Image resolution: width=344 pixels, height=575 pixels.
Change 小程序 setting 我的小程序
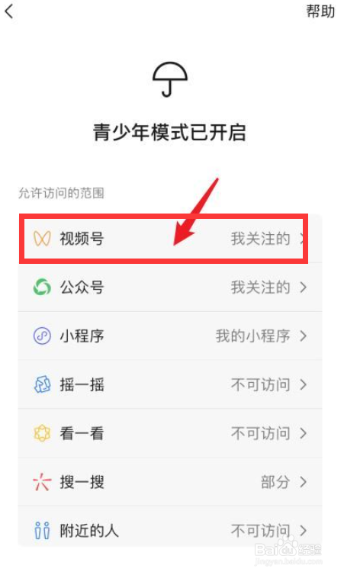(x=252, y=336)
